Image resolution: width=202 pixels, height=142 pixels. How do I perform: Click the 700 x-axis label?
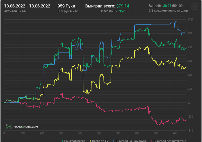pos(137,133)
